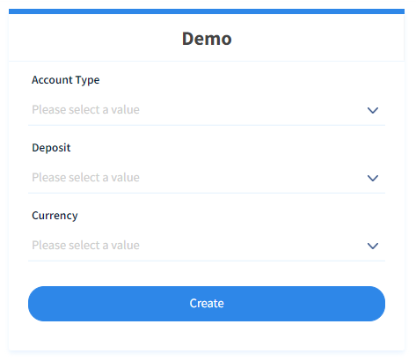Submit the form with Create button
Viewport: 416px width, 361px height.
tap(207, 304)
